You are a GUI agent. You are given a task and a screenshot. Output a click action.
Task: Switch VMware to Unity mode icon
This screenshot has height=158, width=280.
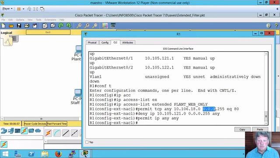42,9
